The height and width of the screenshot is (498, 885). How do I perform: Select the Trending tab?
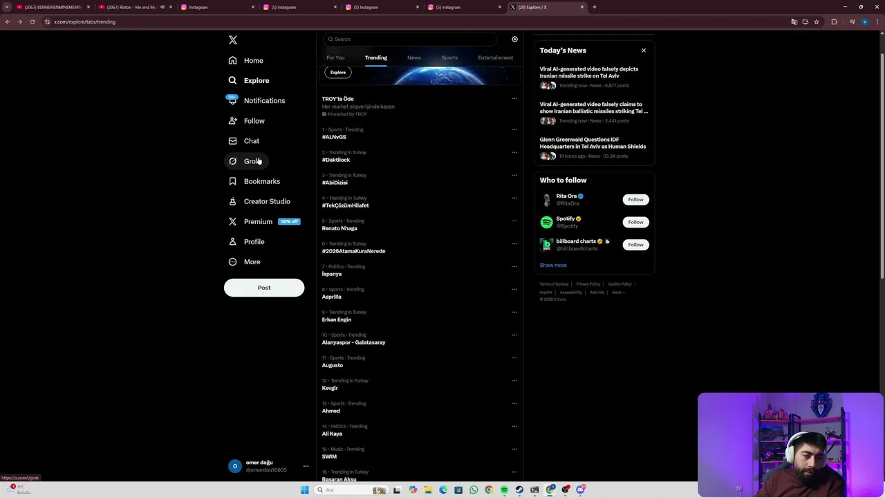pyautogui.click(x=376, y=57)
